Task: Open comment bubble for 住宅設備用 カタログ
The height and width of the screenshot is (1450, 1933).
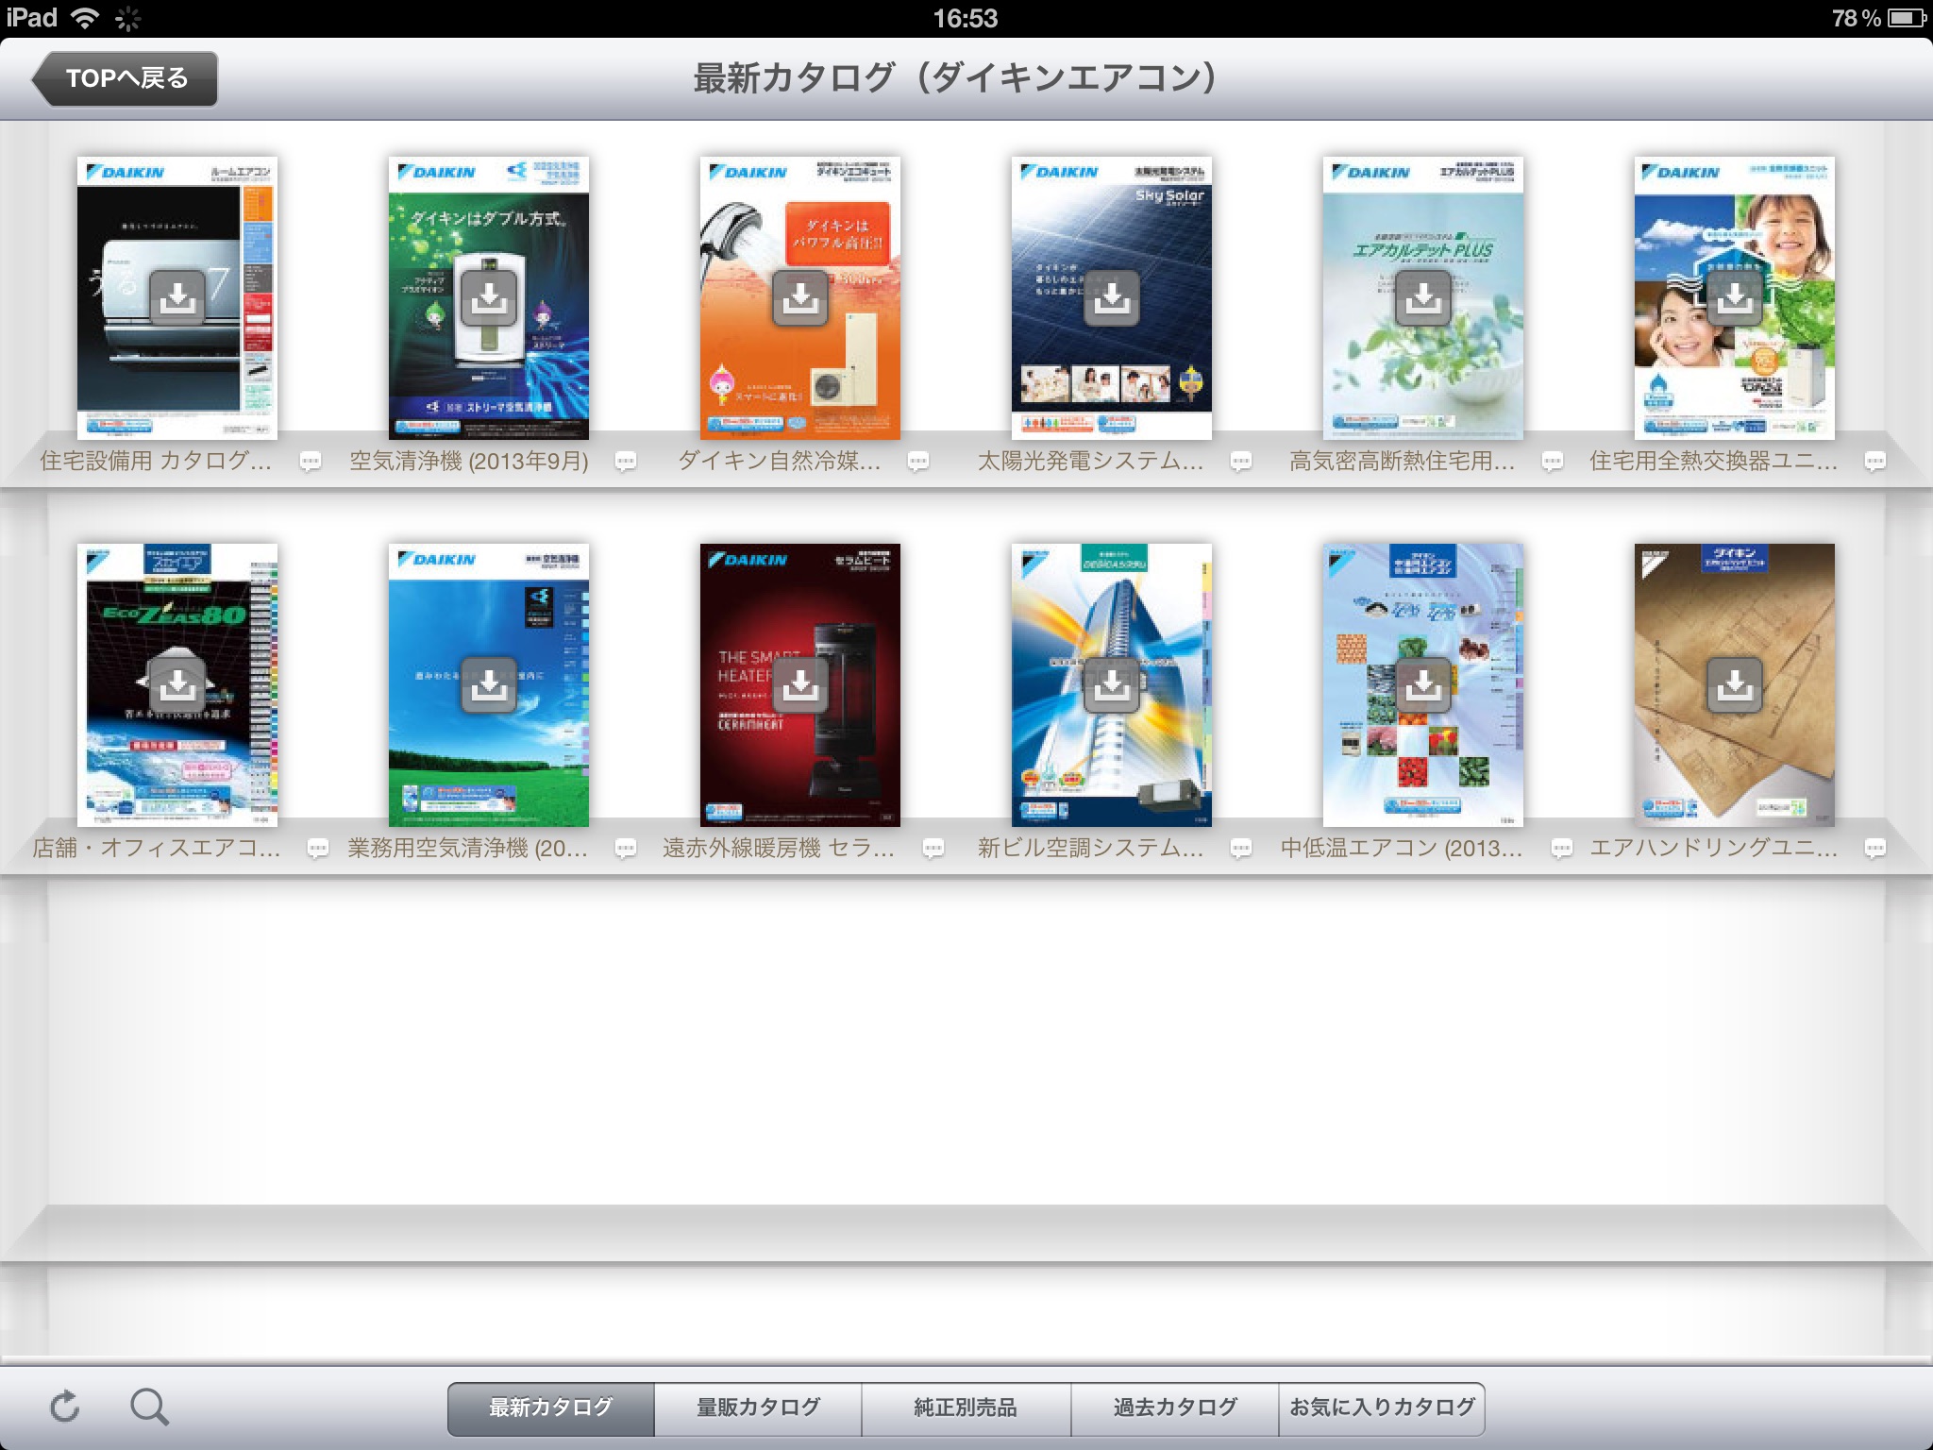Action: 311,462
